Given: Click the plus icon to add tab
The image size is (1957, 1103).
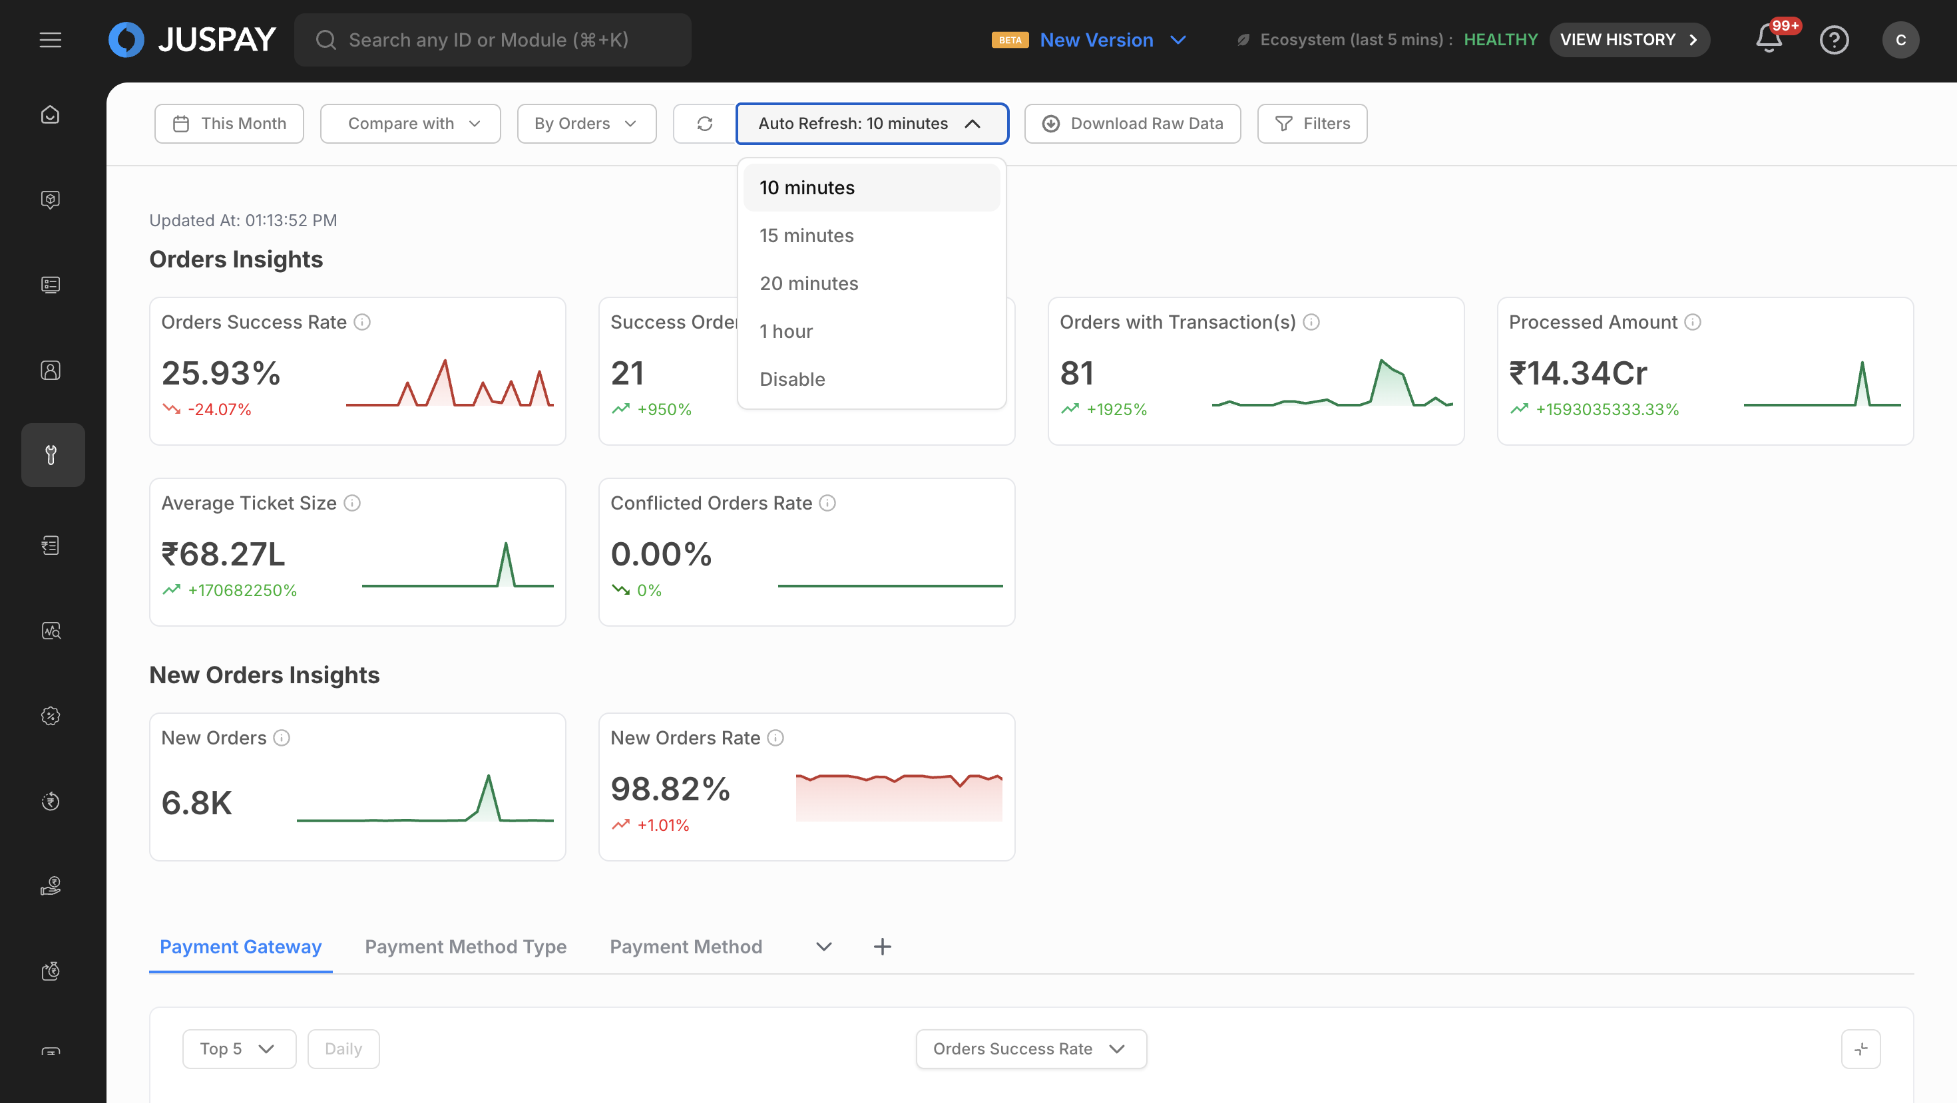Looking at the screenshot, I should tap(882, 947).
